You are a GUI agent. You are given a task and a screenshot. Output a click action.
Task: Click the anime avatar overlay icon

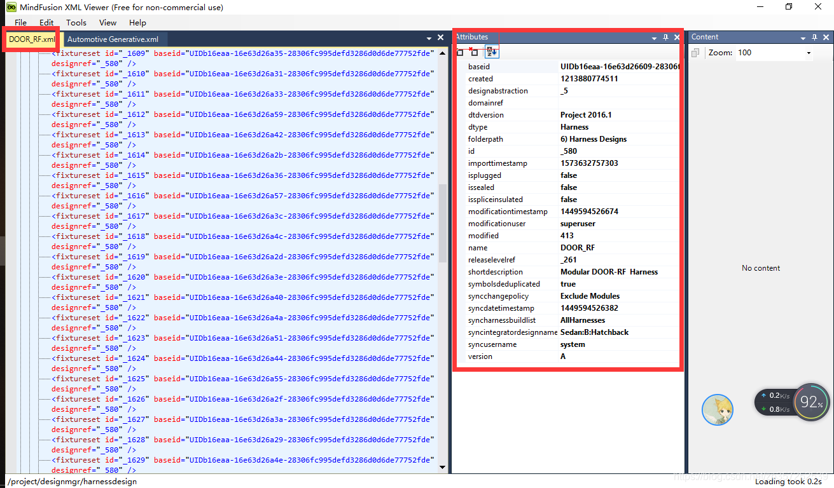(718, 410)
